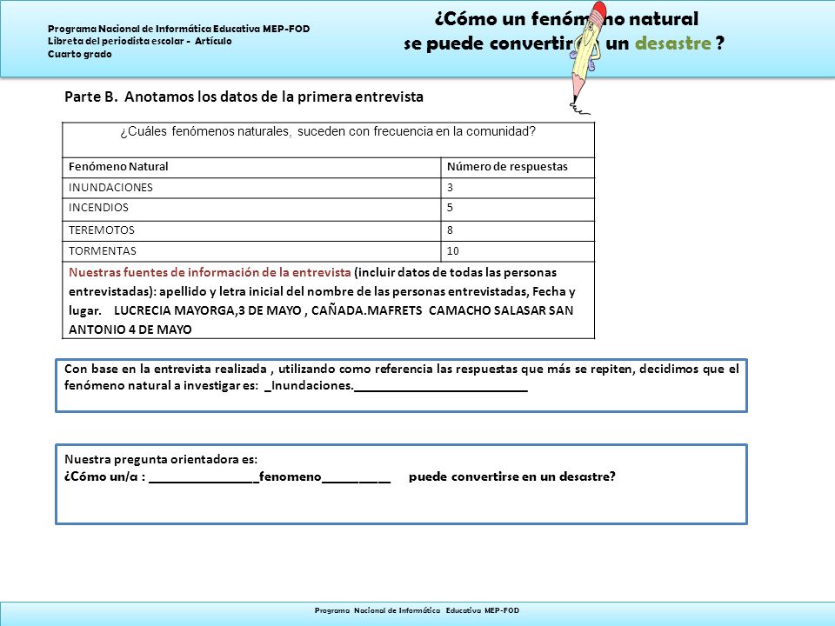The width and height of the screenshot is (835, 626).
Task: Click the green word 'desastre' in the title
Action: pos(673,43)
